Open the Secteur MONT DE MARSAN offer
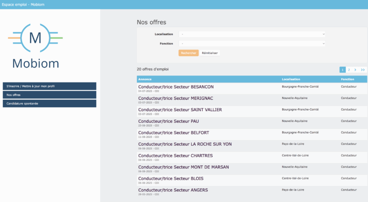This screenshot has width=368, height=202. [183, 167]
